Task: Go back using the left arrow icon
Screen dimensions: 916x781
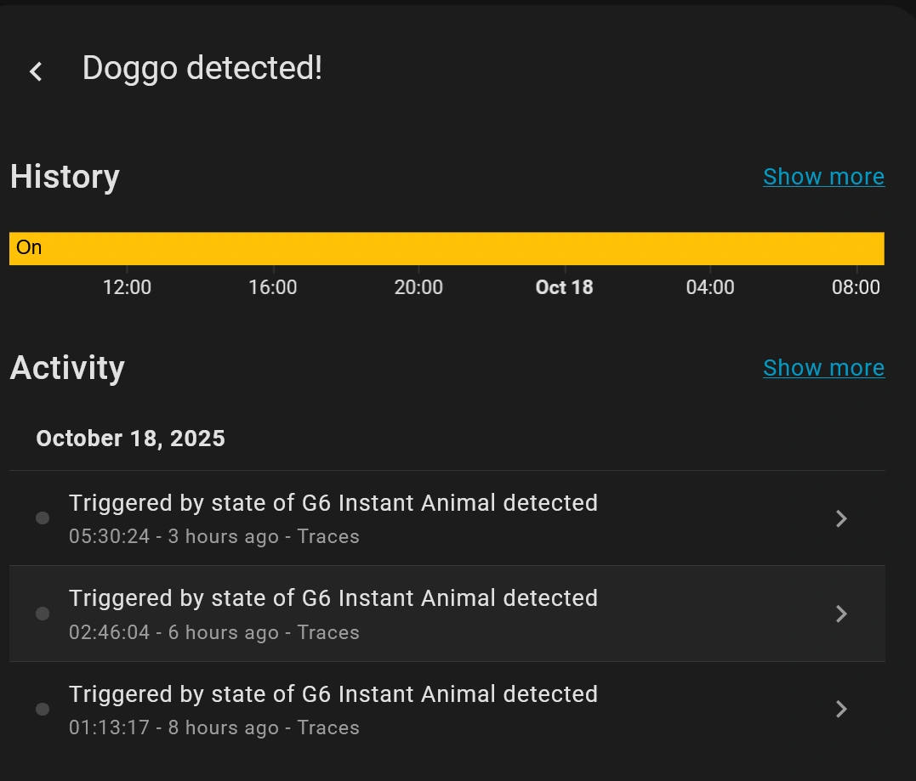Action: pos(36,71)
